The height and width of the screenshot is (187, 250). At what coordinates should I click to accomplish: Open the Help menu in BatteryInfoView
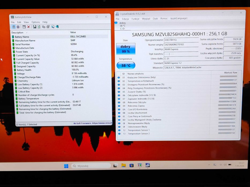click(45, 22)
